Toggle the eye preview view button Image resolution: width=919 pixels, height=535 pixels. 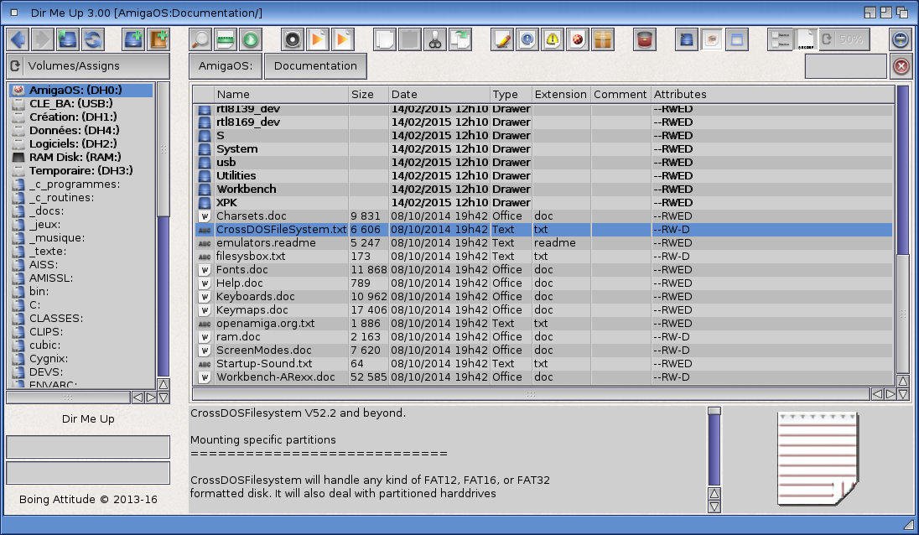(712, 39)
